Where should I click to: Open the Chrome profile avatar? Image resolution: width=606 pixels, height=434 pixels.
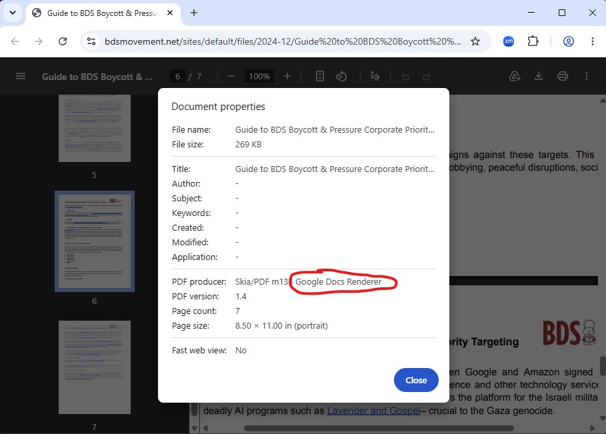pyautogui.click(x=568, y=41)
